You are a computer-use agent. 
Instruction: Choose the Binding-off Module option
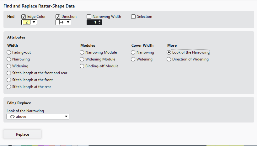click(x=82, y=66)
